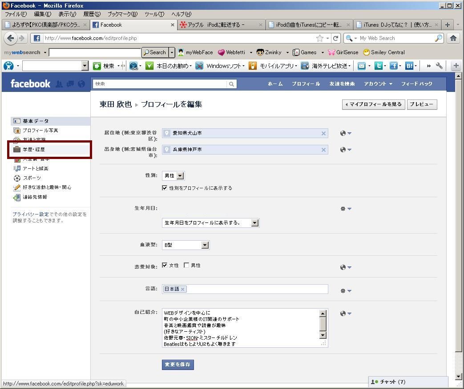Image resolution: width=464 pixels, height=389 pixels.
Task: Click the Facebook search magnifier button
Action: coord(231,84)
